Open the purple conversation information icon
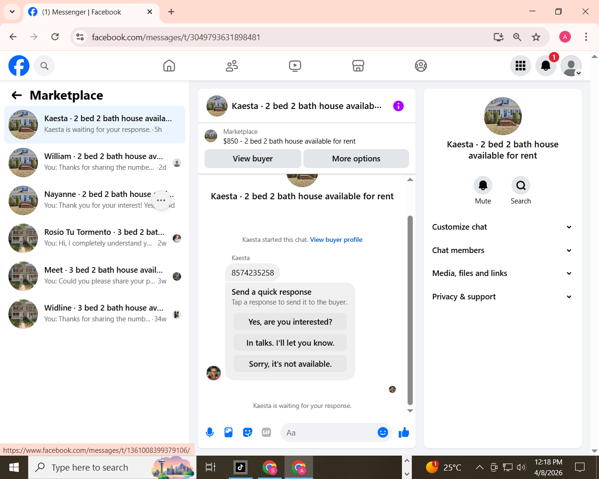Viewport: 599px width, 479px height. (x=398, y=106)
